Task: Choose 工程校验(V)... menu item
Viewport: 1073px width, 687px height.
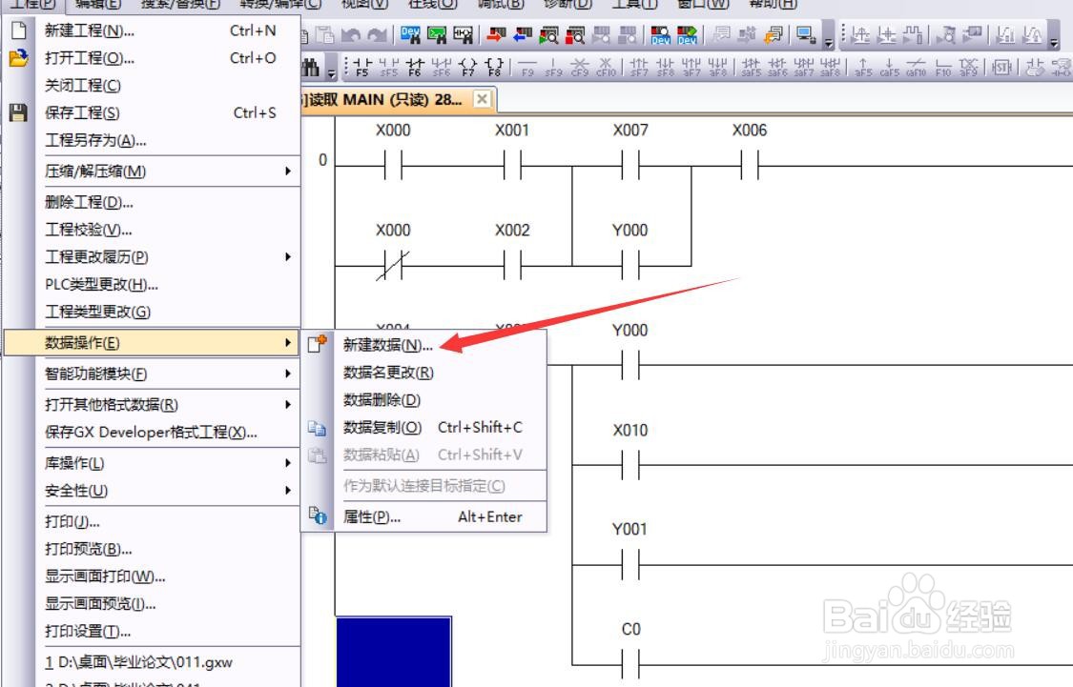Action: coord(152,230)
